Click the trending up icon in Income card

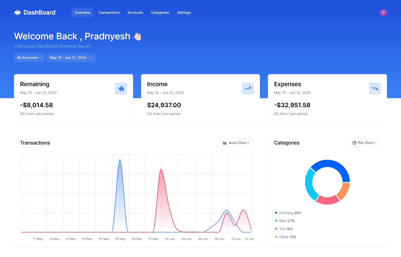[248, 88]
